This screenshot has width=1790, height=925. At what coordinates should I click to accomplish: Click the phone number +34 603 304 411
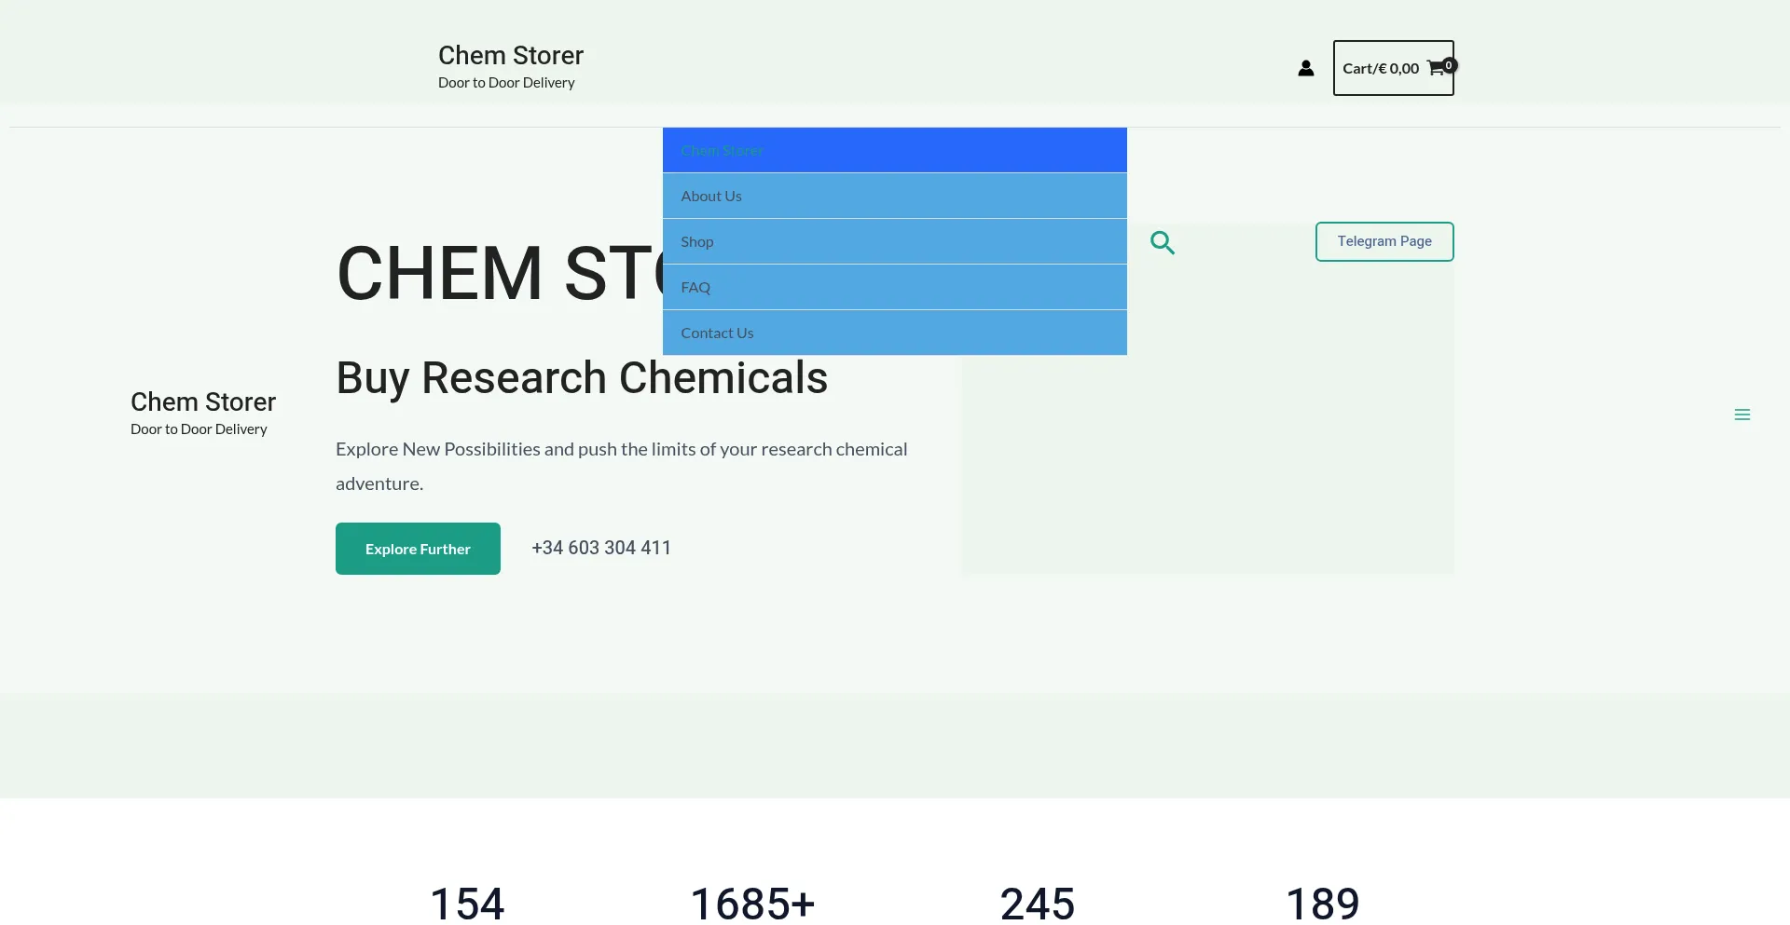click(601, 548)
